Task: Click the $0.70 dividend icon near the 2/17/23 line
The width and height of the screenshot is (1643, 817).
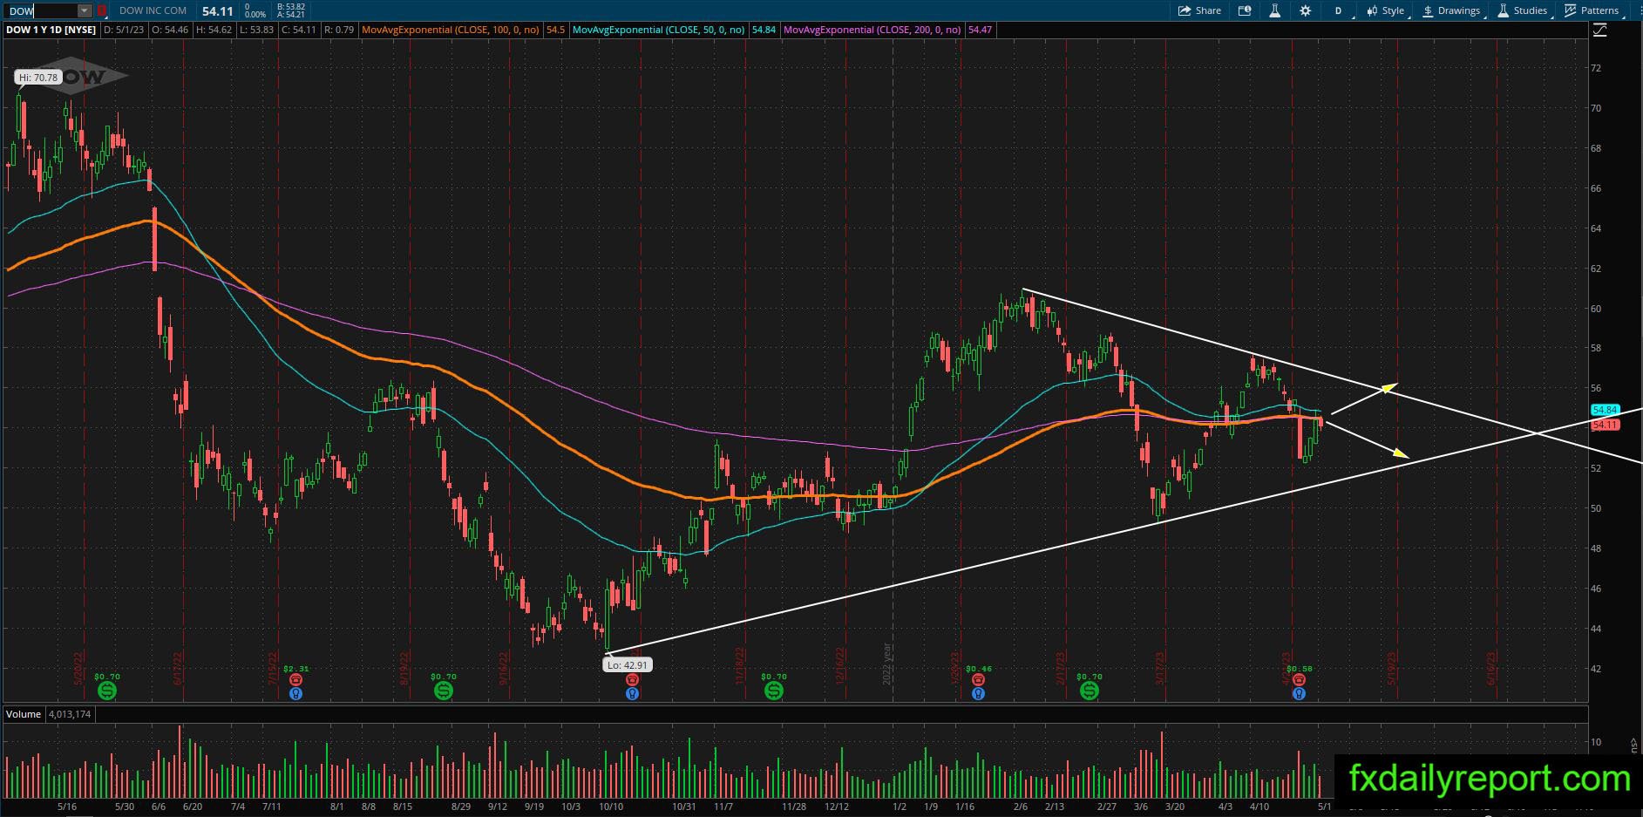Action: (x=1090, y=691)
